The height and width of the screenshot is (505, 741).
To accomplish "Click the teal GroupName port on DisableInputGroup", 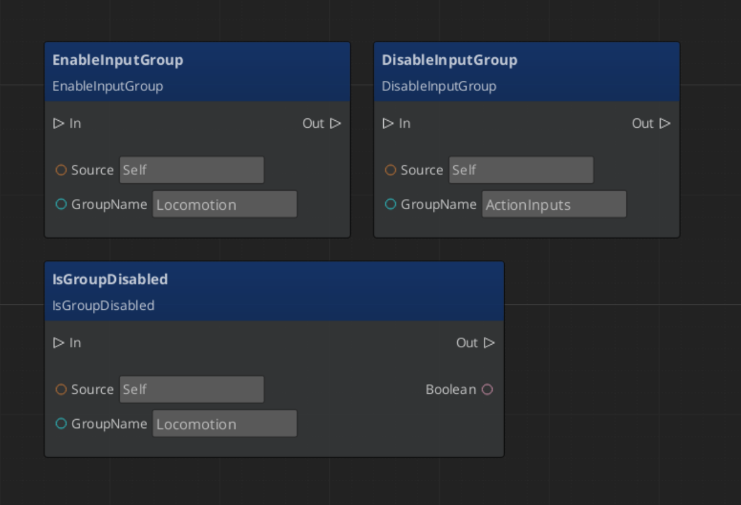I will [391, 204].
